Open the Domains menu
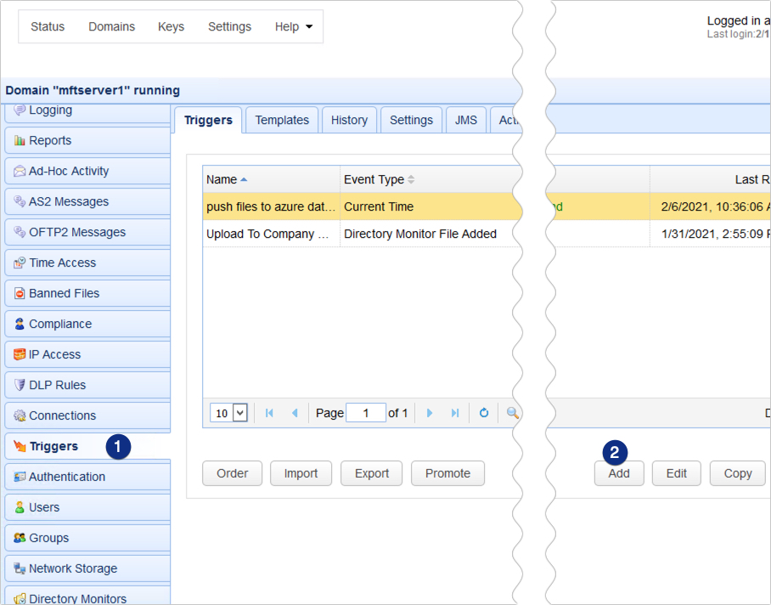Viewport: 771px width, 605px height. (111, 26)
